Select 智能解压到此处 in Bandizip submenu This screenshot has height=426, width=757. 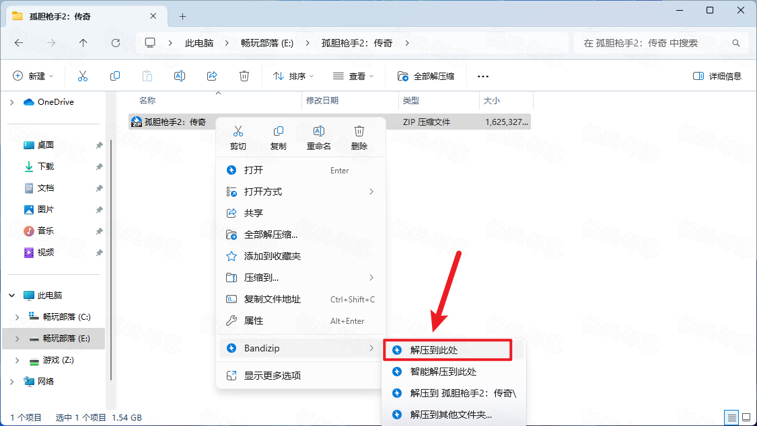453,372
